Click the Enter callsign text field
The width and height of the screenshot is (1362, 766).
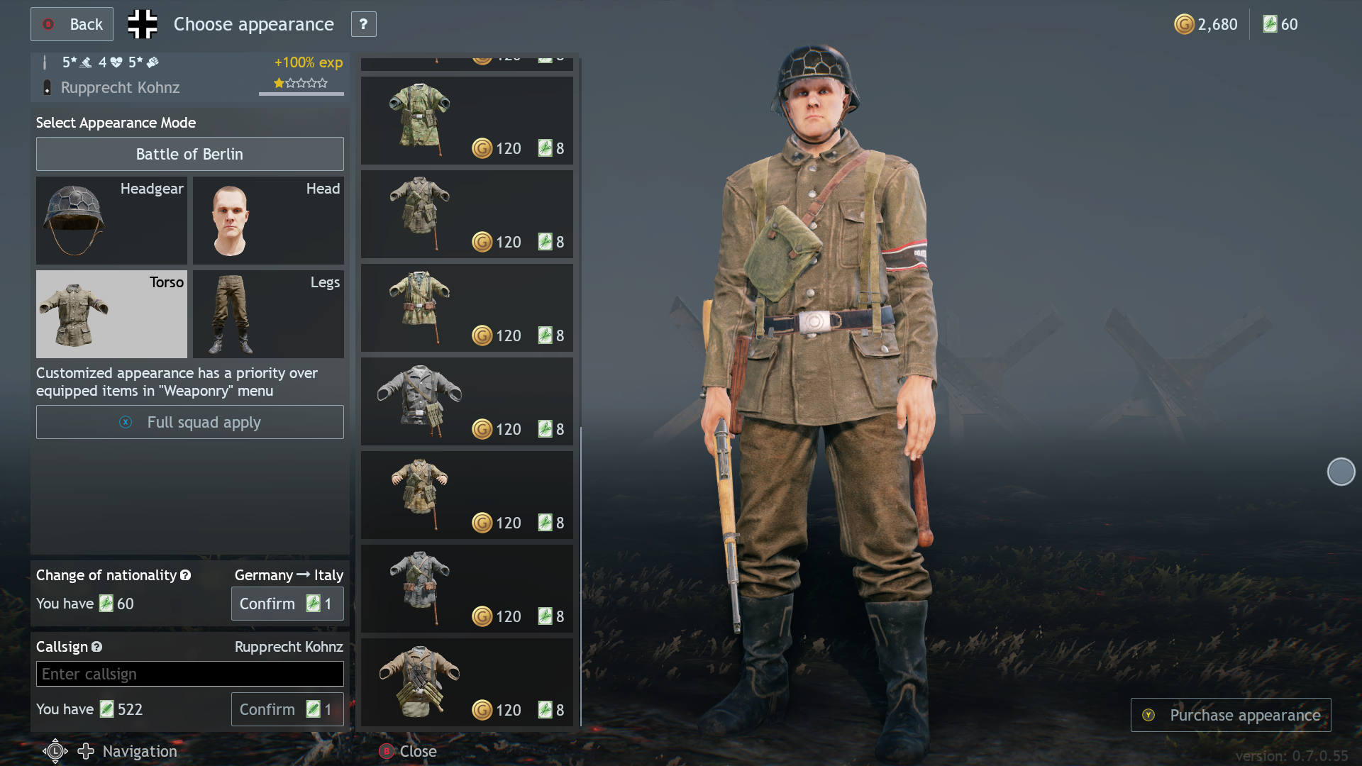pyautogui.click(x=189, y=674)
